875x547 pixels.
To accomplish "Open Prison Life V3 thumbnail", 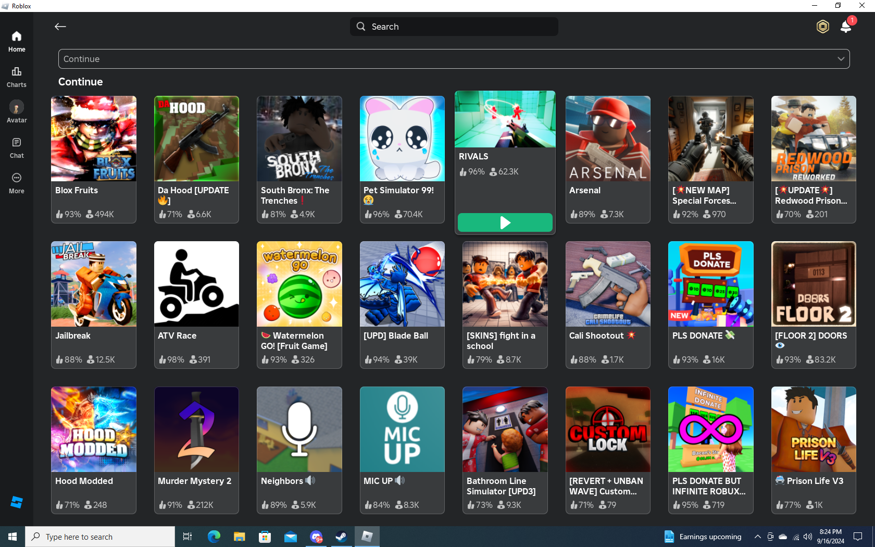I will pyautogui.click(x=814, y=429).
